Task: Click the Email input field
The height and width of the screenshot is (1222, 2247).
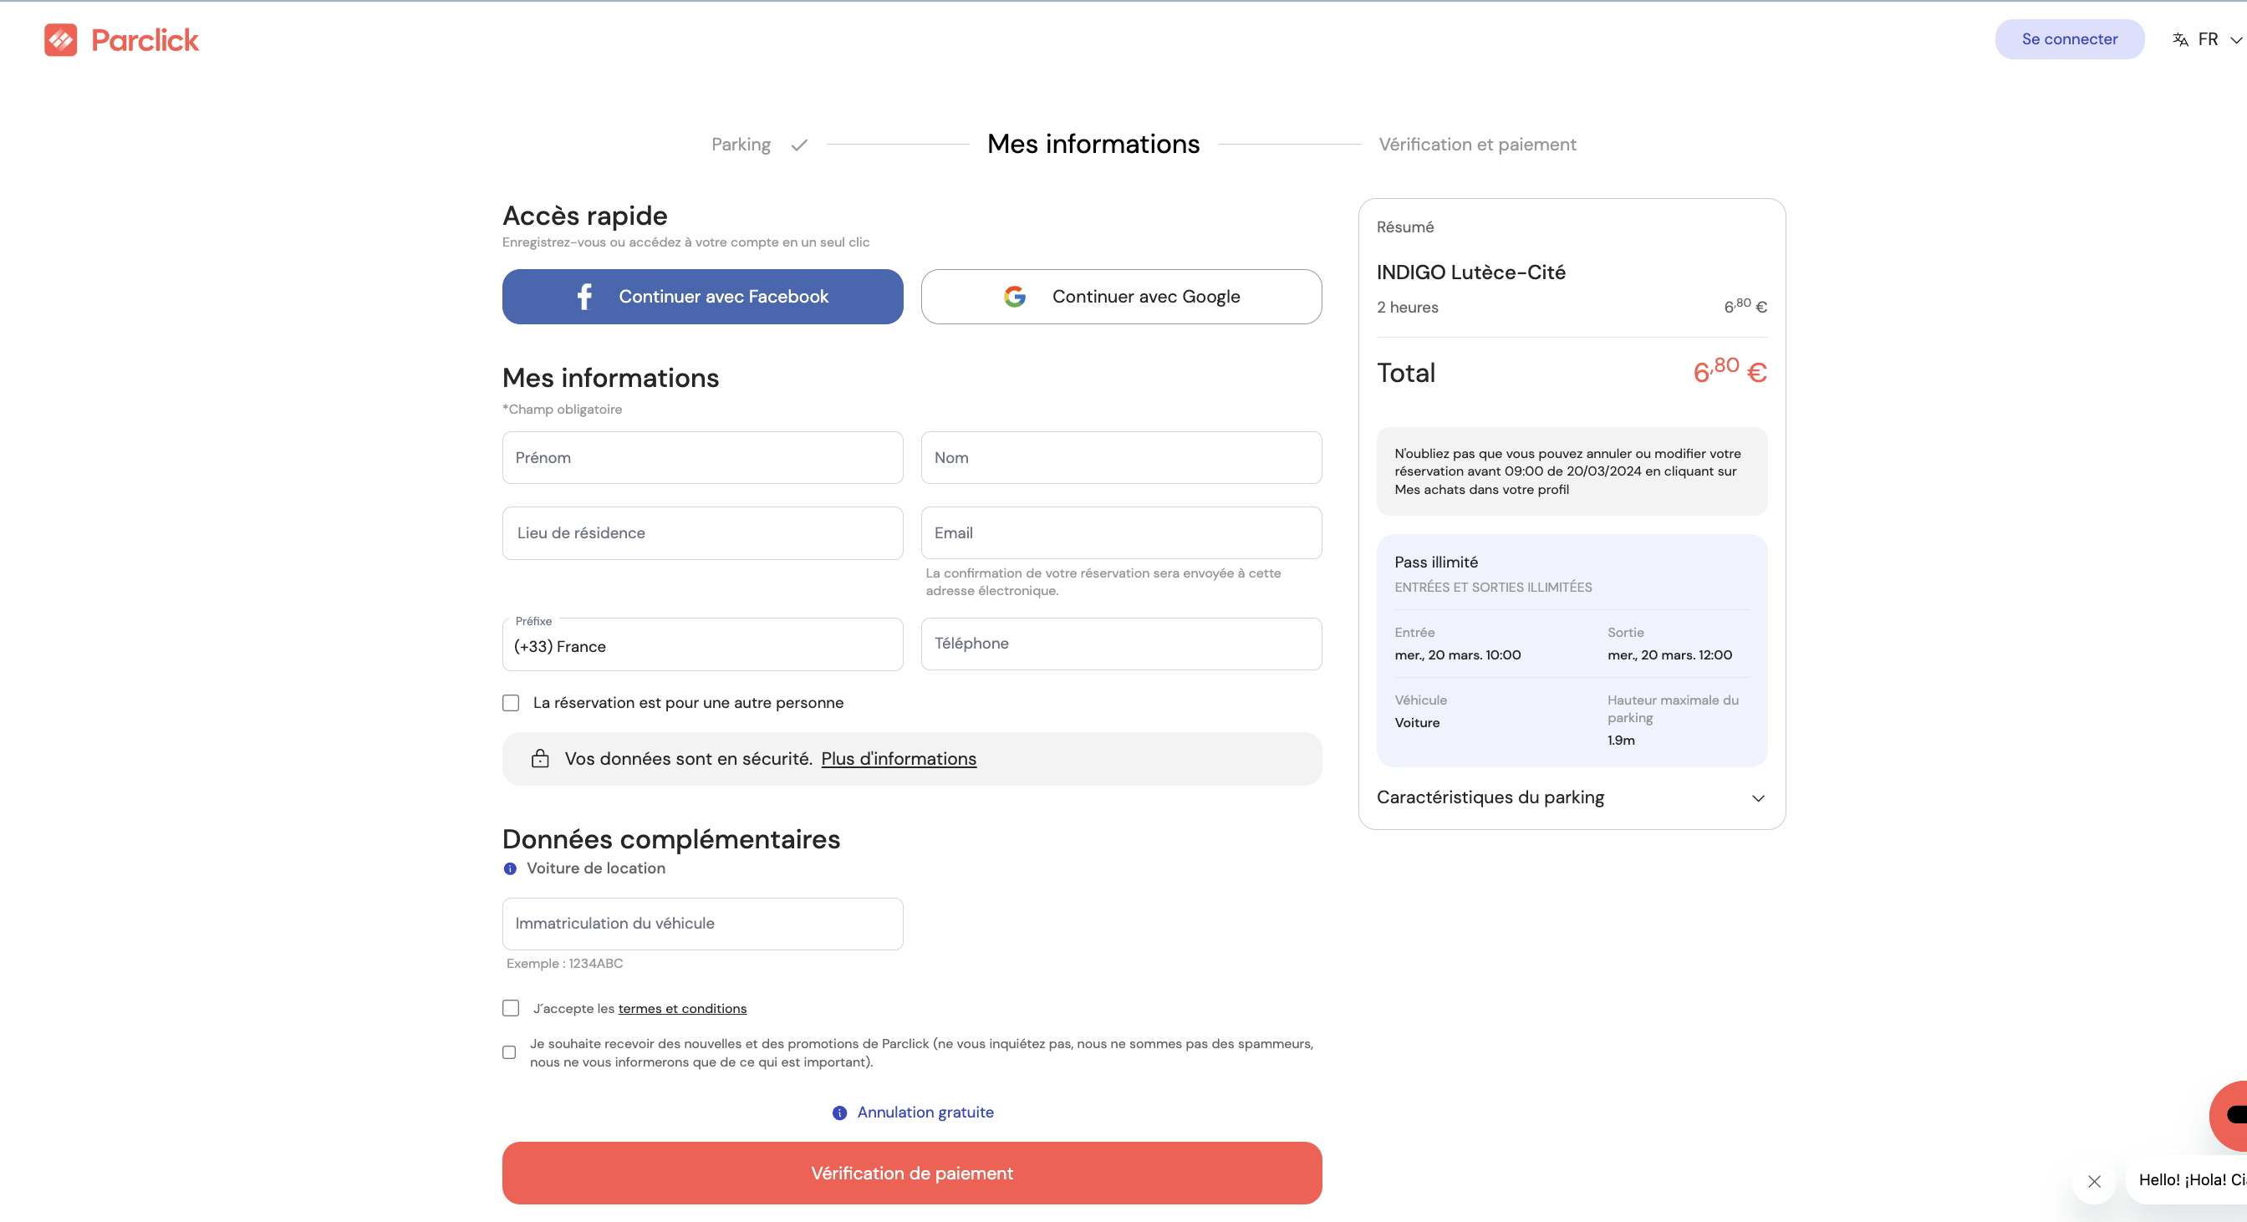Action: (1121, 533)
